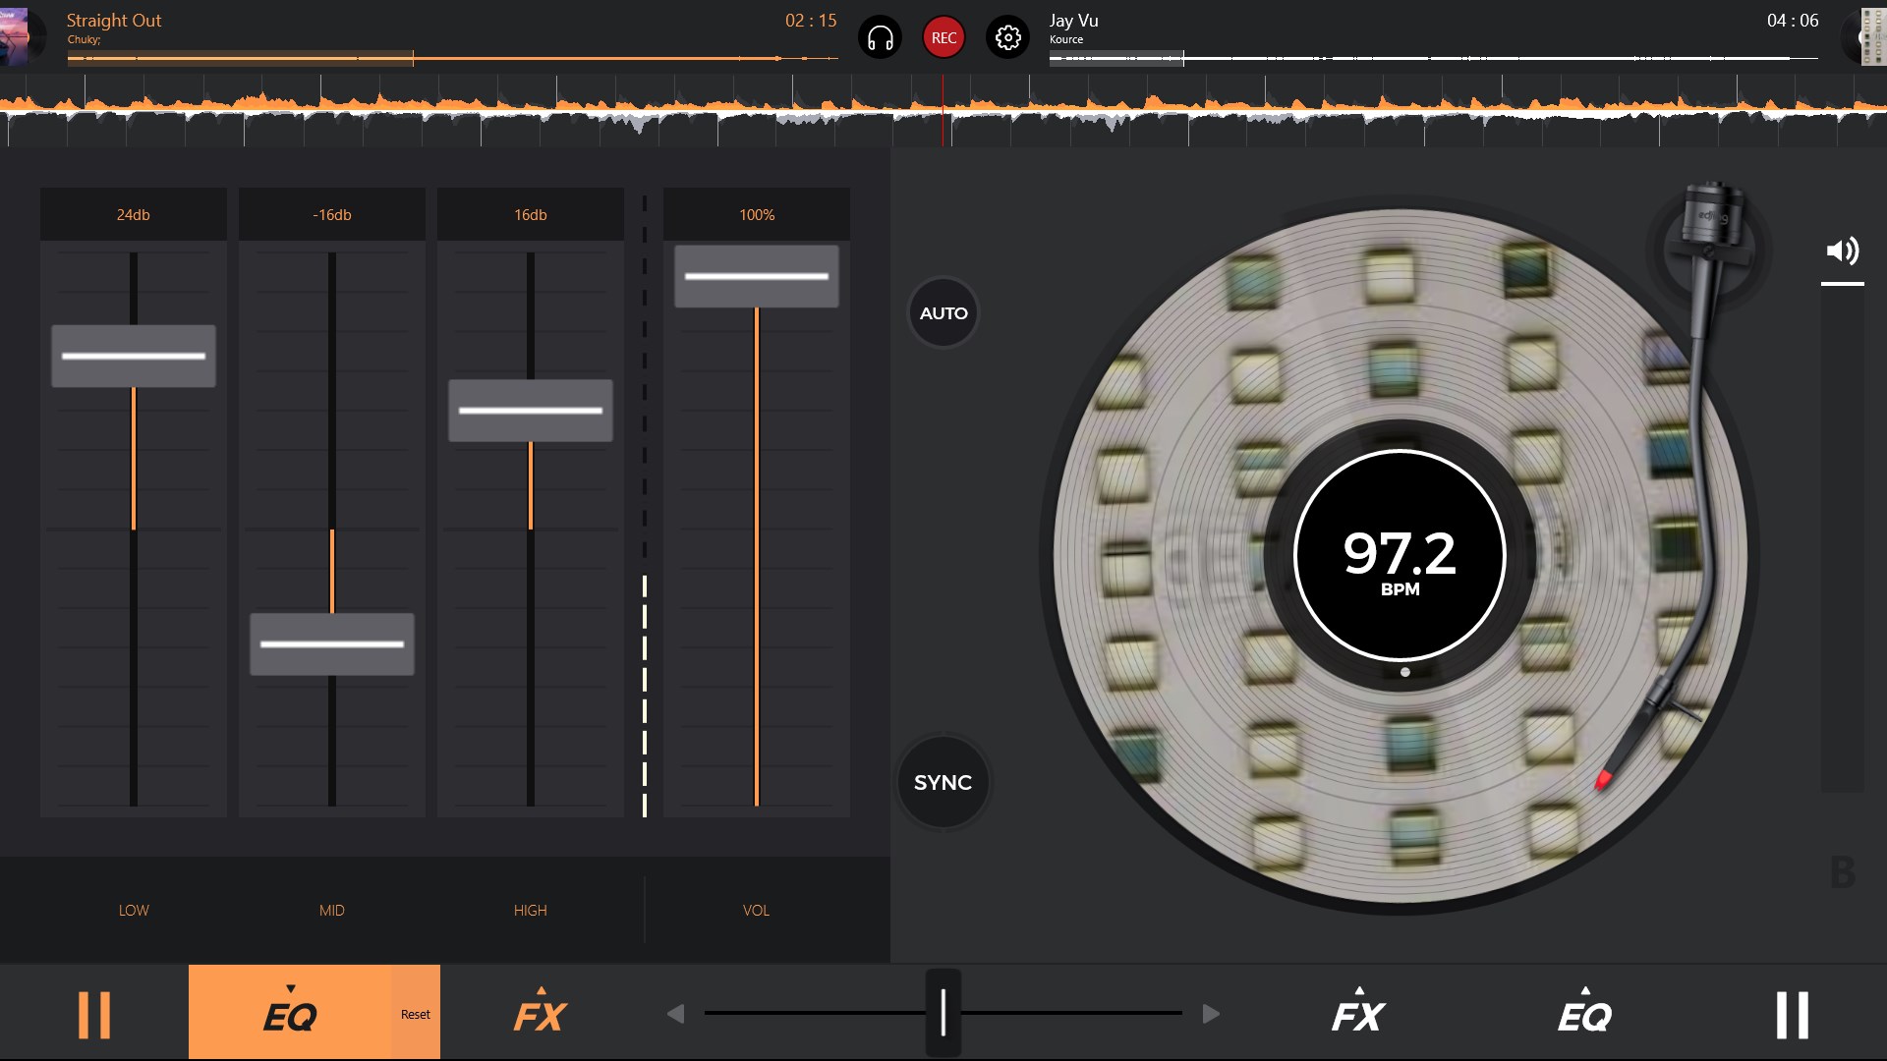
Task: Enable AUTO mode on the right deck
Action: (x=943, y=312)
